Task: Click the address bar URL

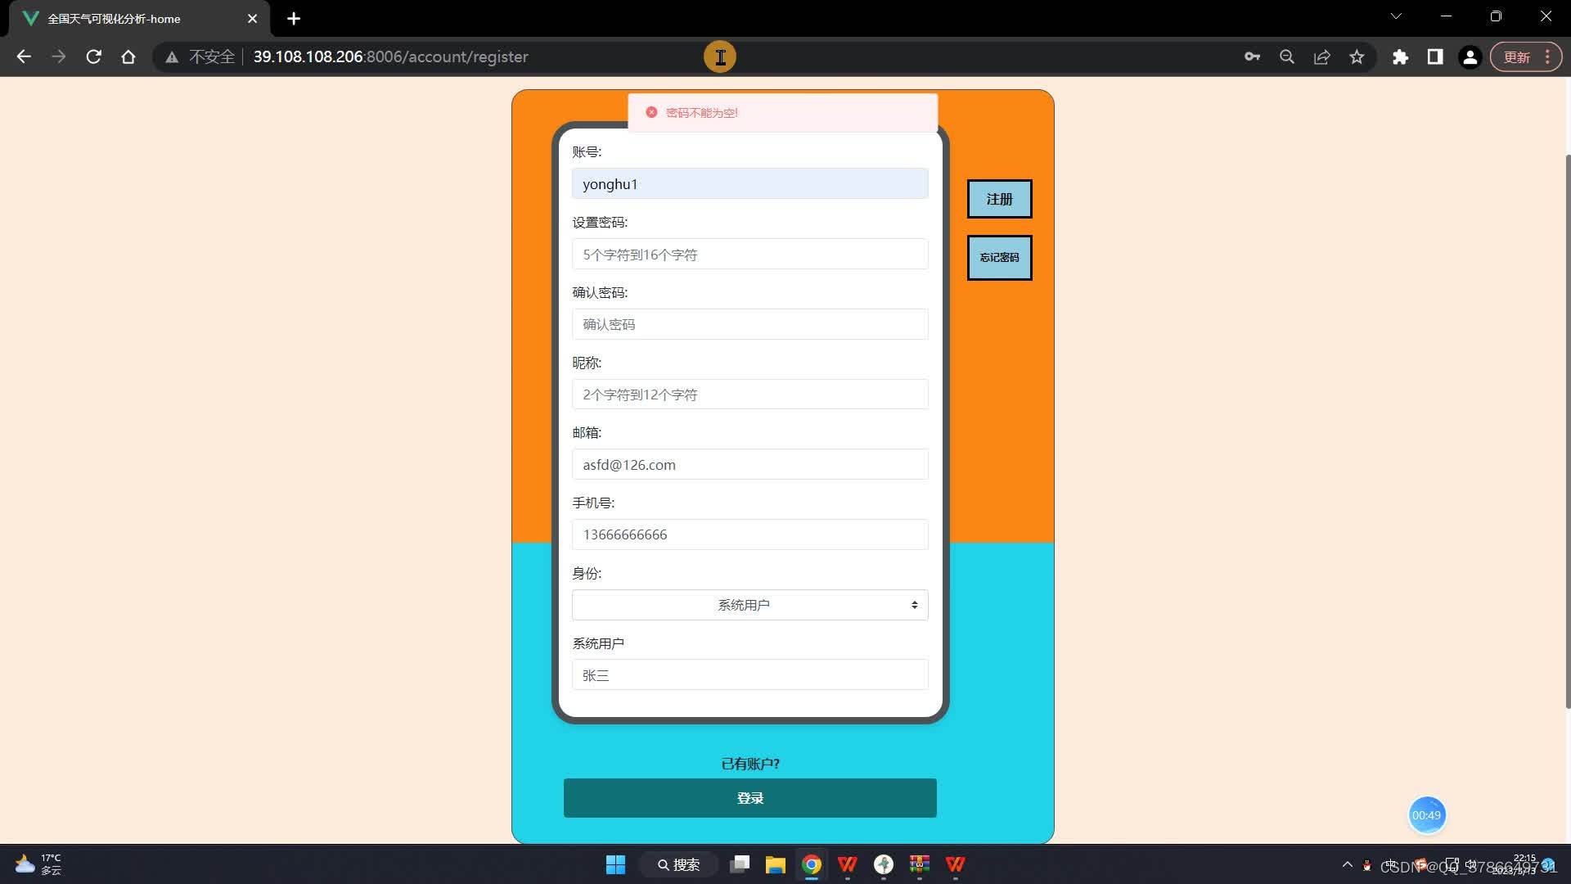Action: (390, 56)
